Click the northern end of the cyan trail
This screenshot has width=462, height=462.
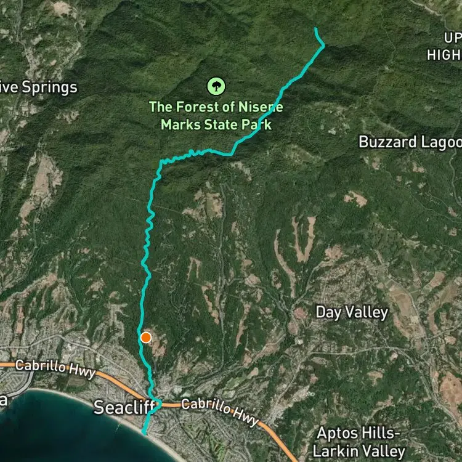[x=316, y=29]
